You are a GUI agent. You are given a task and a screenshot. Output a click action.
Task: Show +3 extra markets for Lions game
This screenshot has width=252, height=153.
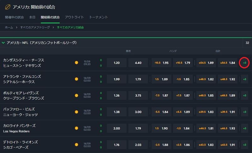(244, 144)
